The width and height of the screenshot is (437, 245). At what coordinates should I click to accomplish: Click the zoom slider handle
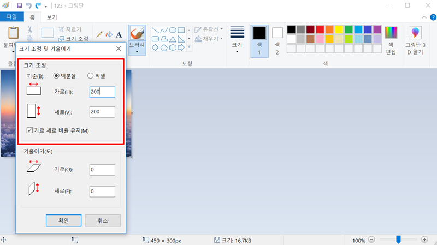[x=399, y=240]
